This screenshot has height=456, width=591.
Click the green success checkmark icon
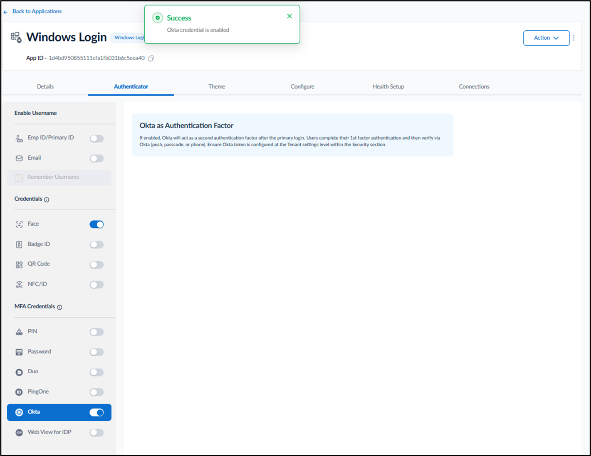tap(158, 18)
